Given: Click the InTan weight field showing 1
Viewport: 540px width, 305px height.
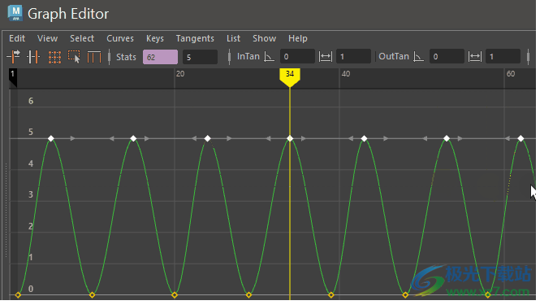Looking at the screenshot, I should (354, 57).
